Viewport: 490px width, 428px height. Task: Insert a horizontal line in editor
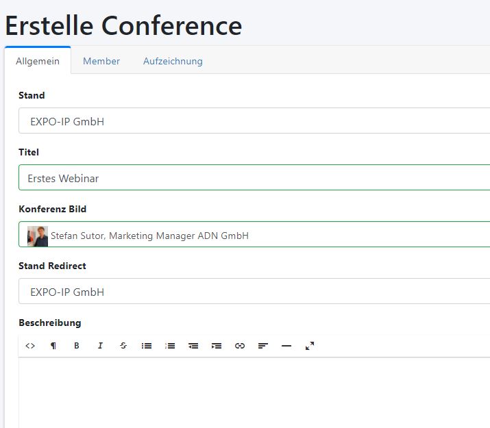point(286,346)
